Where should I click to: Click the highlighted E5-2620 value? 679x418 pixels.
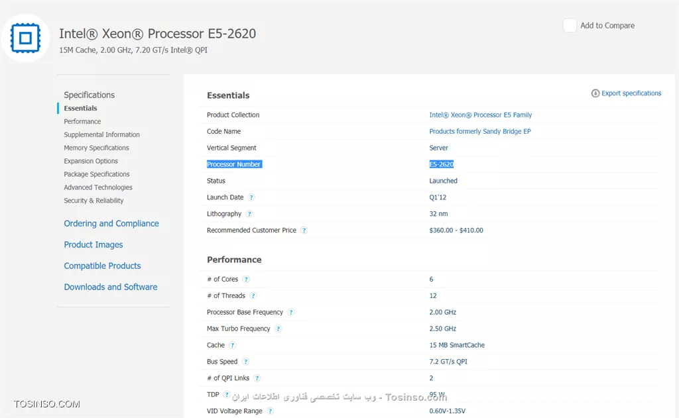tap(441, 164)
